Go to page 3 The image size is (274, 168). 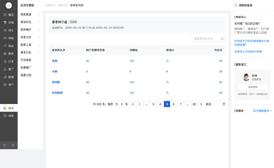tap(153, 104)
